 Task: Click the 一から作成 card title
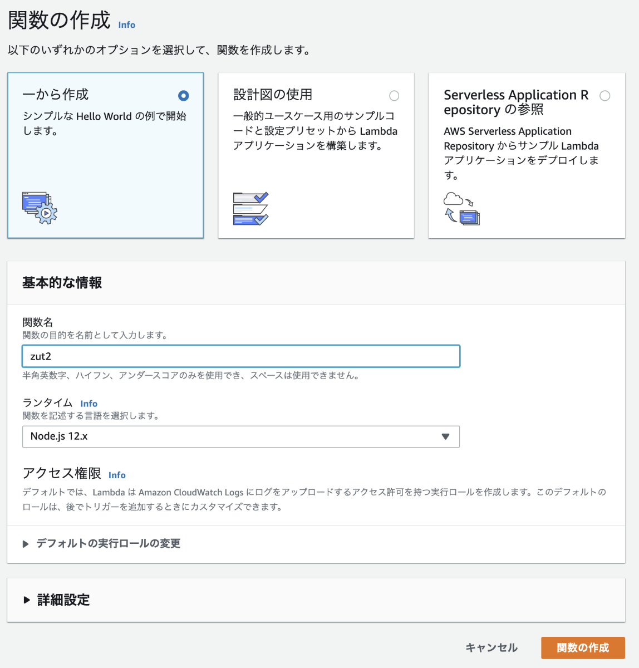pos(55,95)
